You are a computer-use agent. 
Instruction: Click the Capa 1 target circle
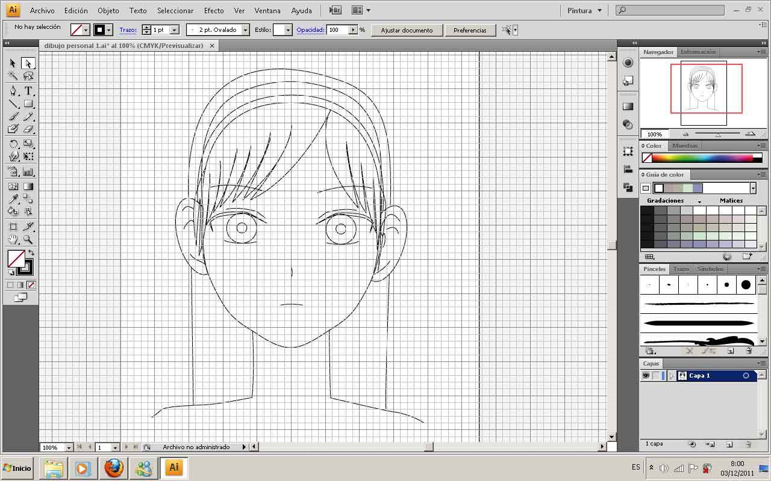pos(746,376)
